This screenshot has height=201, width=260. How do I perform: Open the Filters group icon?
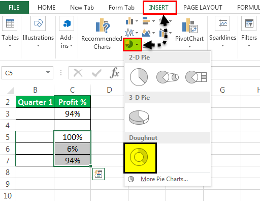[249, 23]
